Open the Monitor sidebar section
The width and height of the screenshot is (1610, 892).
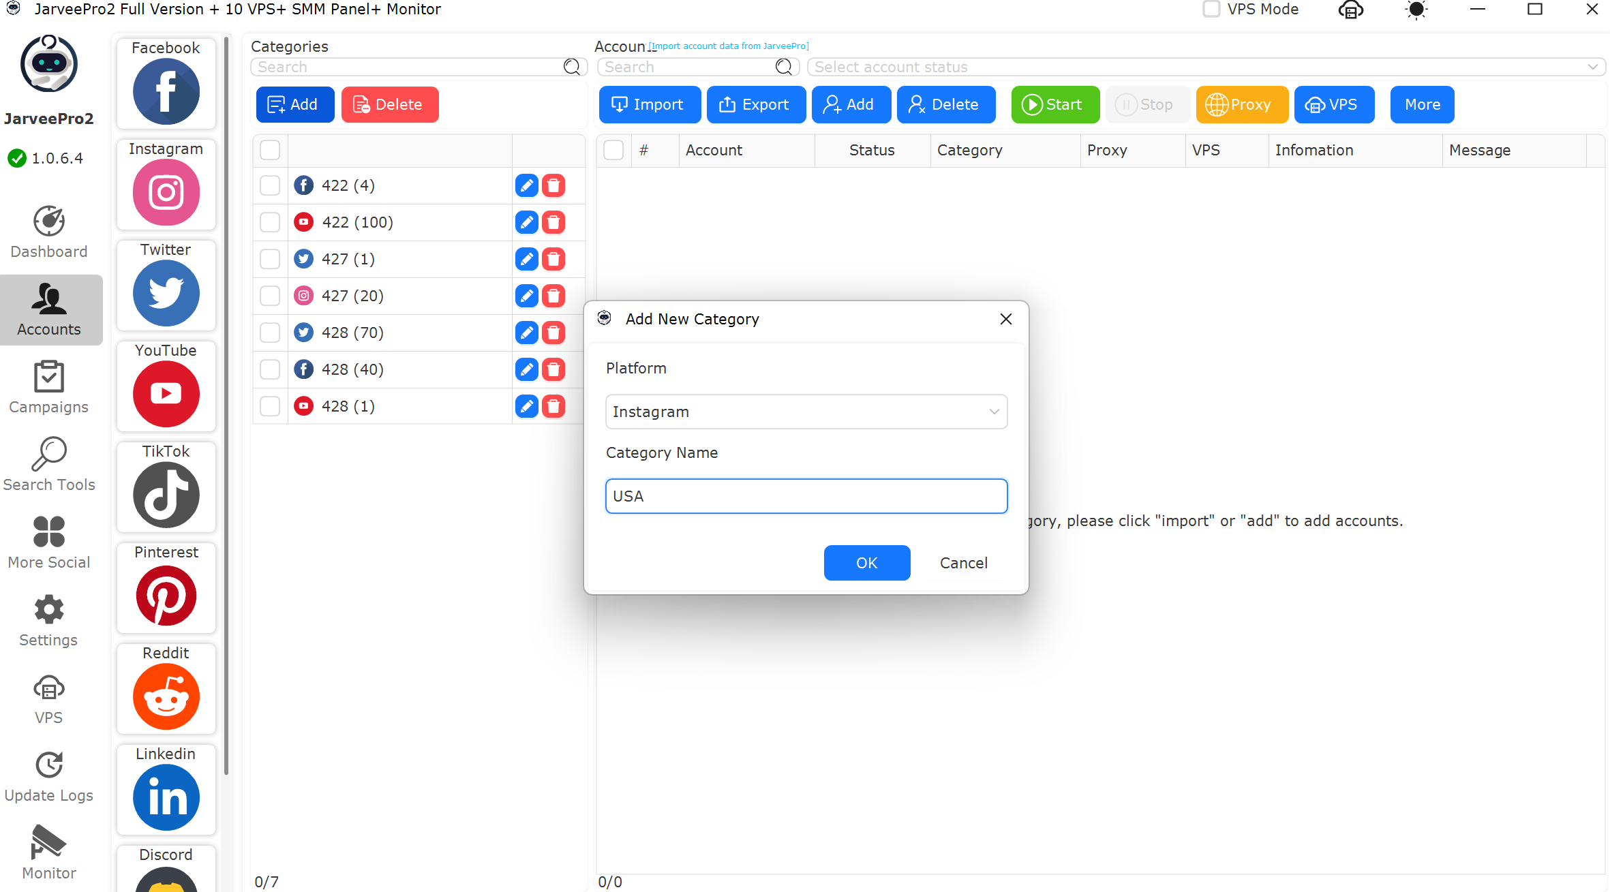[x=49, y=854]
